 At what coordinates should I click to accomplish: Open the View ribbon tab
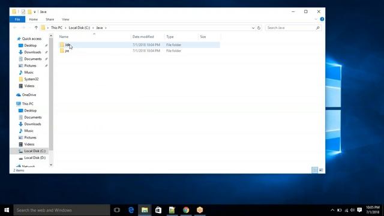[x=65, y=19]
